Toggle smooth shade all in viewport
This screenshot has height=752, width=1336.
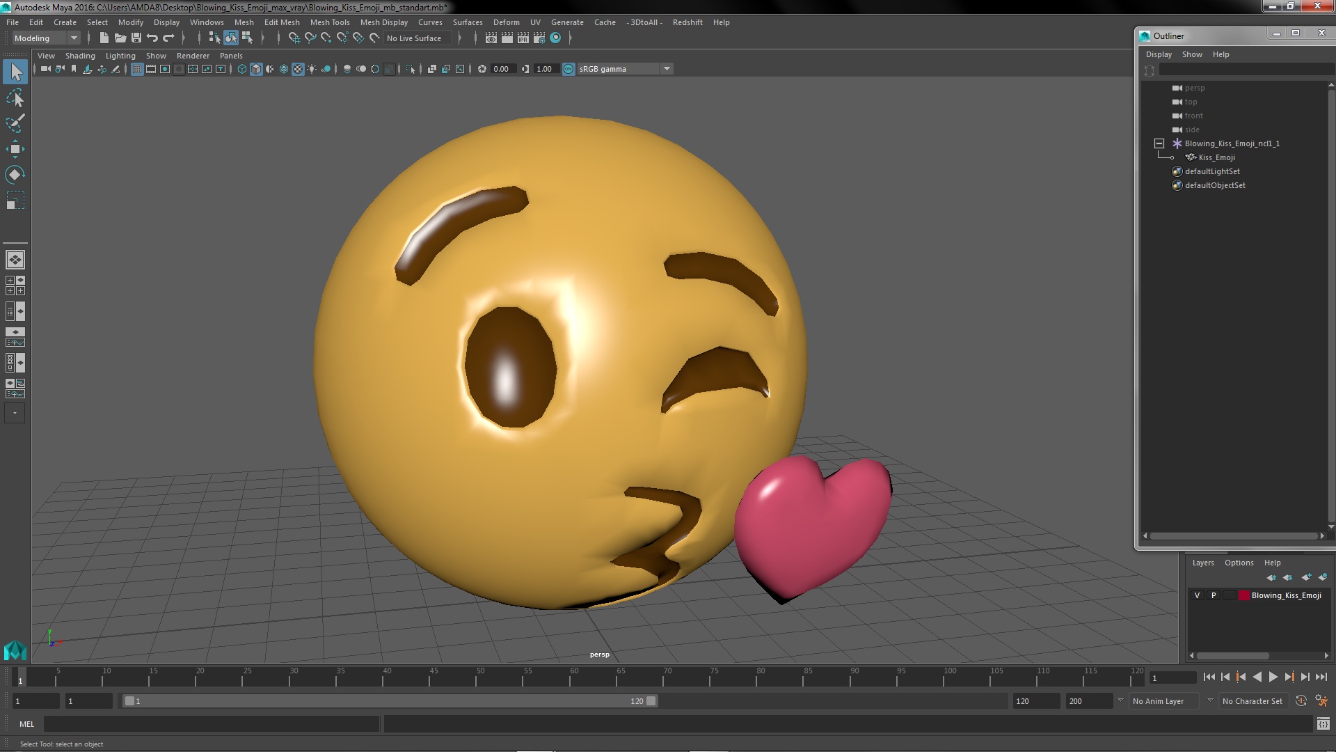coord(256,69)
